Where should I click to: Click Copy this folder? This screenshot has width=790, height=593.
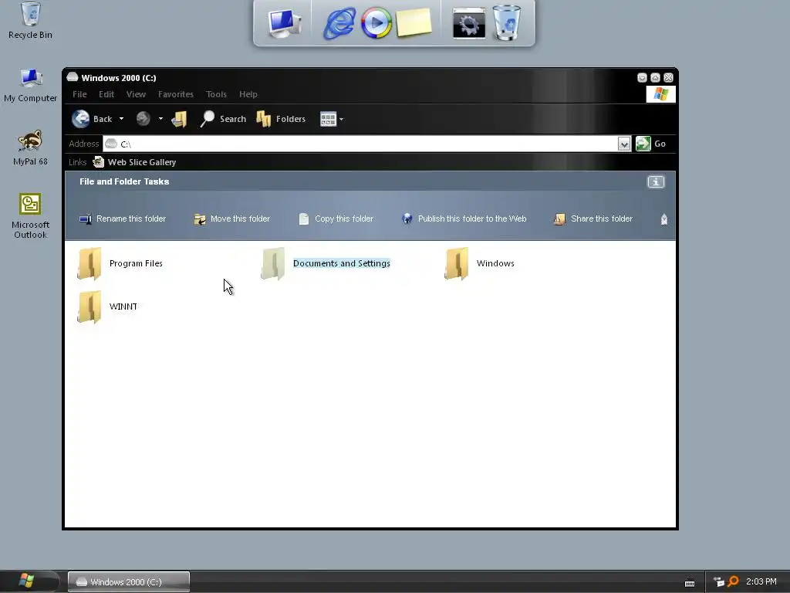coord(336,219)
